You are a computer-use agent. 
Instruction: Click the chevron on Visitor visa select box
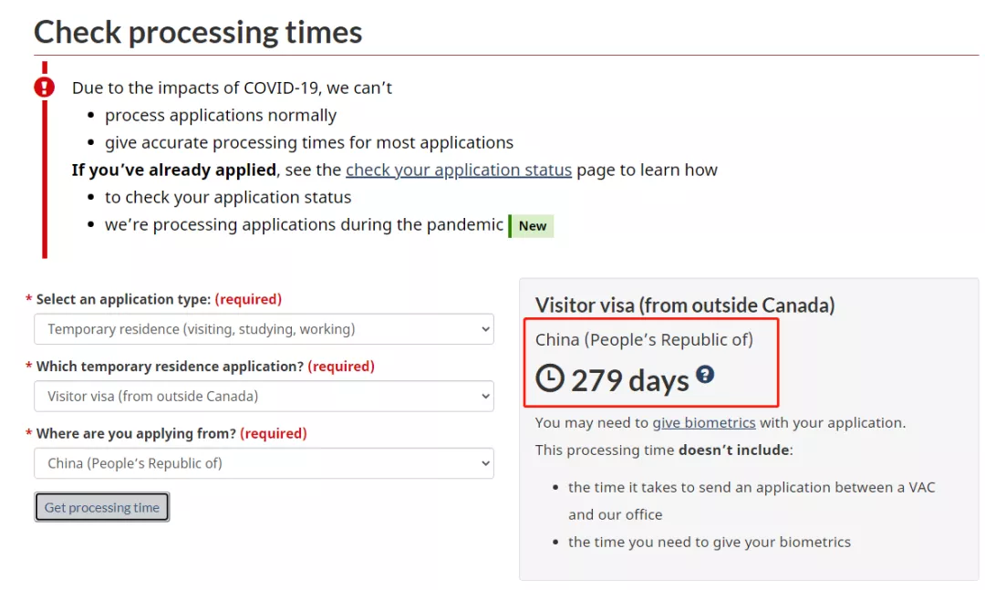(x=485, y=397)
